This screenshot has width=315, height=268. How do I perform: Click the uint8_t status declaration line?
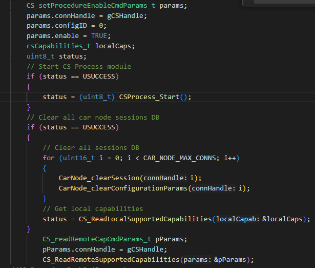pyautogui.click(x=56, y=56)
